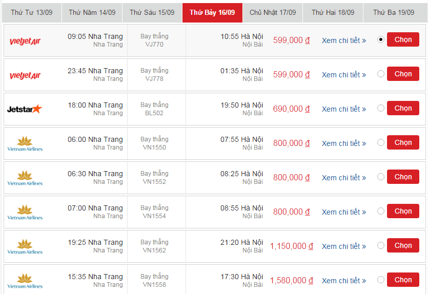Click the 599,000 đ price of flight VJ778

click(x=291, y=75)
